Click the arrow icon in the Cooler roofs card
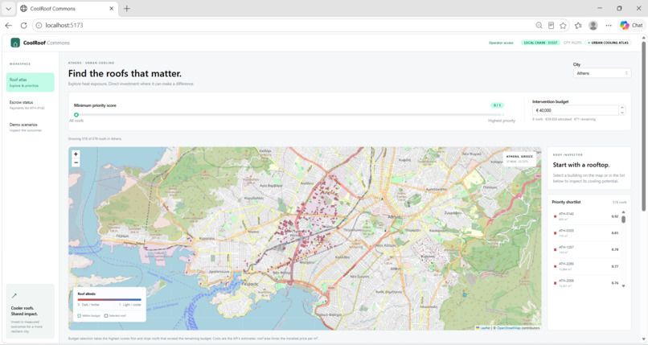Screen dimensions: 648x345 tap(14, 295)
